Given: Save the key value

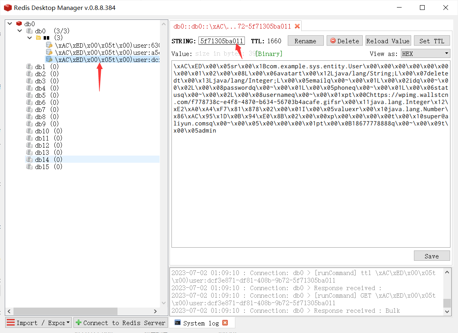Looking at the screenshot, I should [x=432, y=256].
